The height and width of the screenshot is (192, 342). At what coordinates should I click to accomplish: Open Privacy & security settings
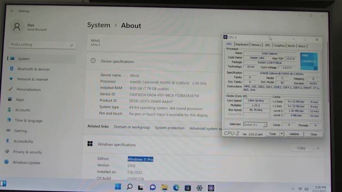[x=27, y=152]
